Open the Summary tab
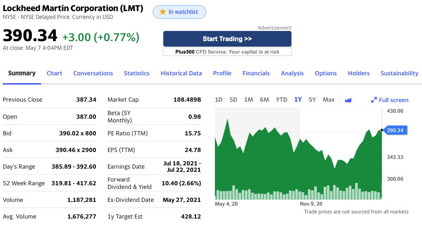 pyautogui.click(x=22, y=73)
